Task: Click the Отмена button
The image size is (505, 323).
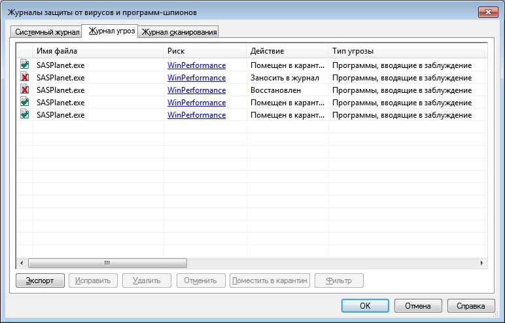Action: pyautogui.click(x=417, y=305)
